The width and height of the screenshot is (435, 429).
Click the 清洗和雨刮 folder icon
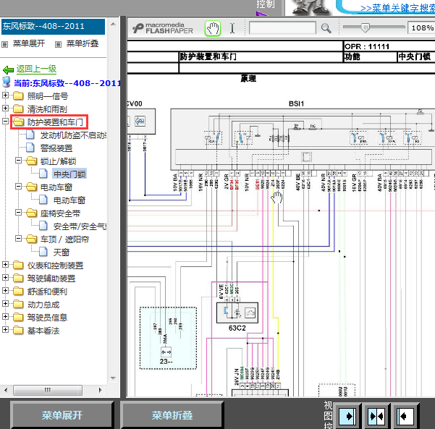18,109
